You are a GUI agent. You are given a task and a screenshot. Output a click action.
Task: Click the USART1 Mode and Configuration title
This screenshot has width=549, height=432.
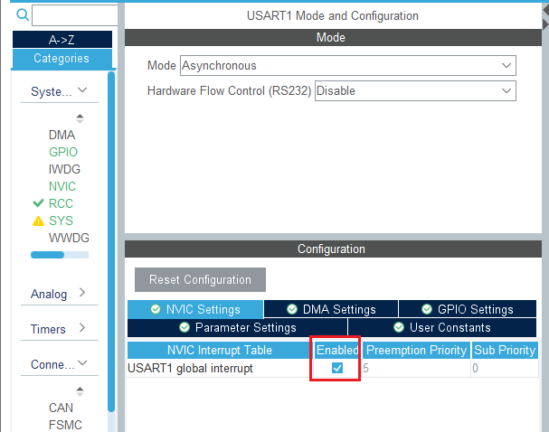[333, 15]
